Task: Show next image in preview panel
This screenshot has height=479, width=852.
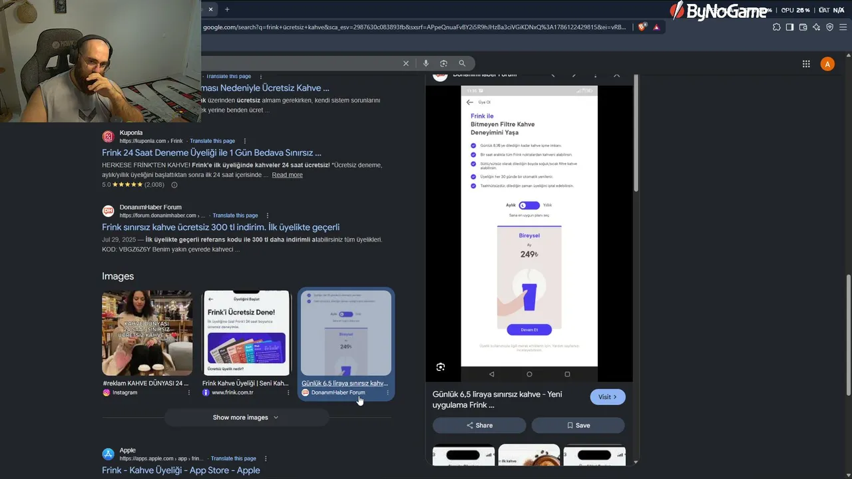Action: (x=574, y=76)
